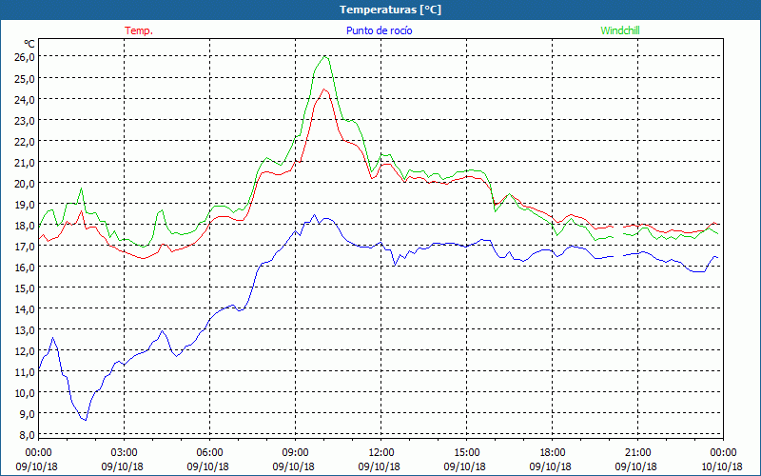Click the 8,0 y-axis value
This screenshot has height=476, width=761.
[x=28, y=435]
